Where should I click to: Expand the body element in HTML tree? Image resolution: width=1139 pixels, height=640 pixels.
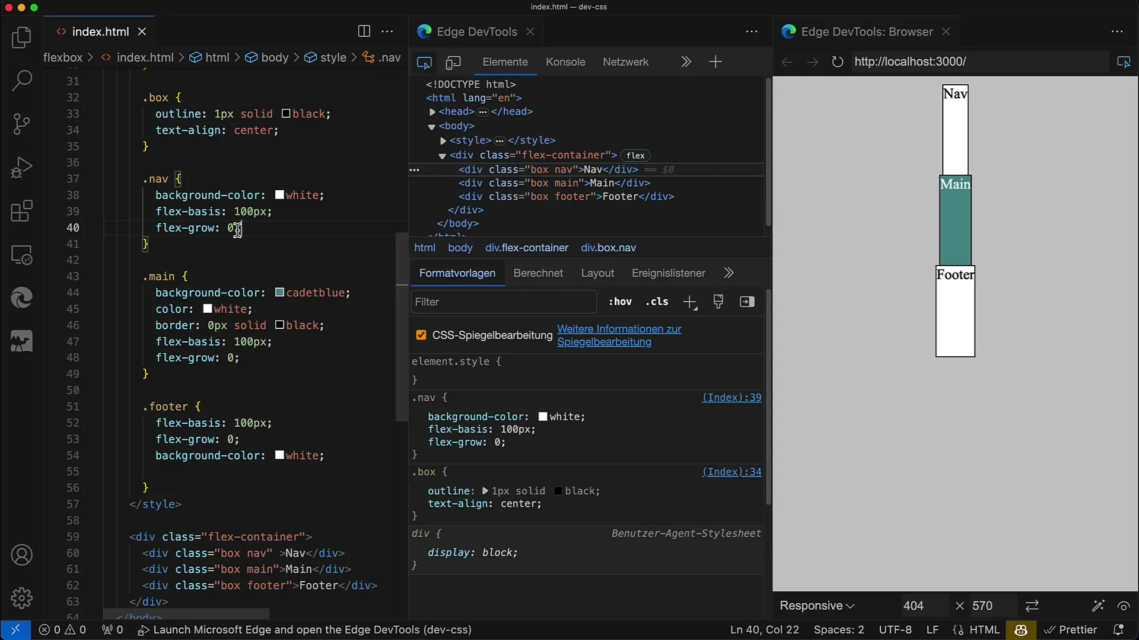tap(432, 126)
